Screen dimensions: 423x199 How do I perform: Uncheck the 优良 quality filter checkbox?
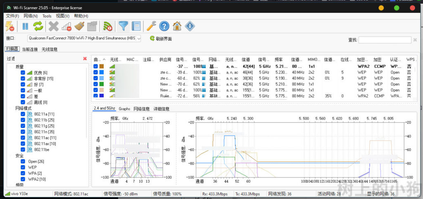[x=23, y=73]
